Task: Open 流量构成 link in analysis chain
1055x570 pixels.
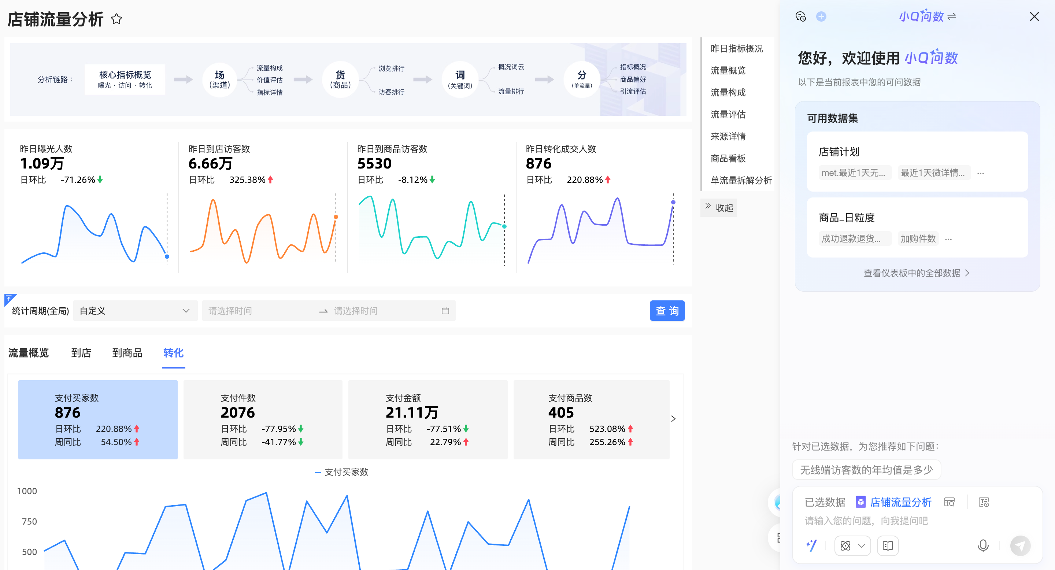Action: click(x=270, y=68)
